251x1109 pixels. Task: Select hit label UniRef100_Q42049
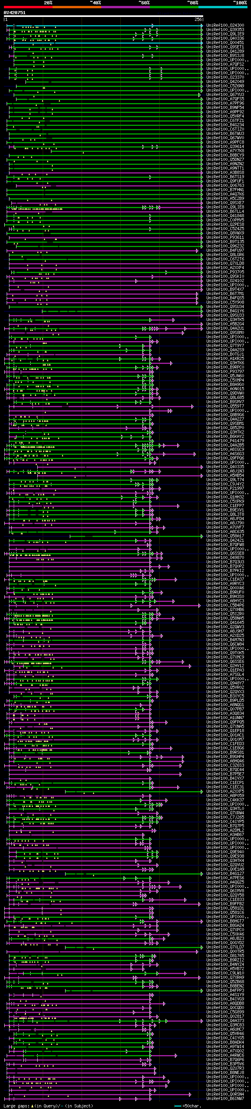coord(225,82)
